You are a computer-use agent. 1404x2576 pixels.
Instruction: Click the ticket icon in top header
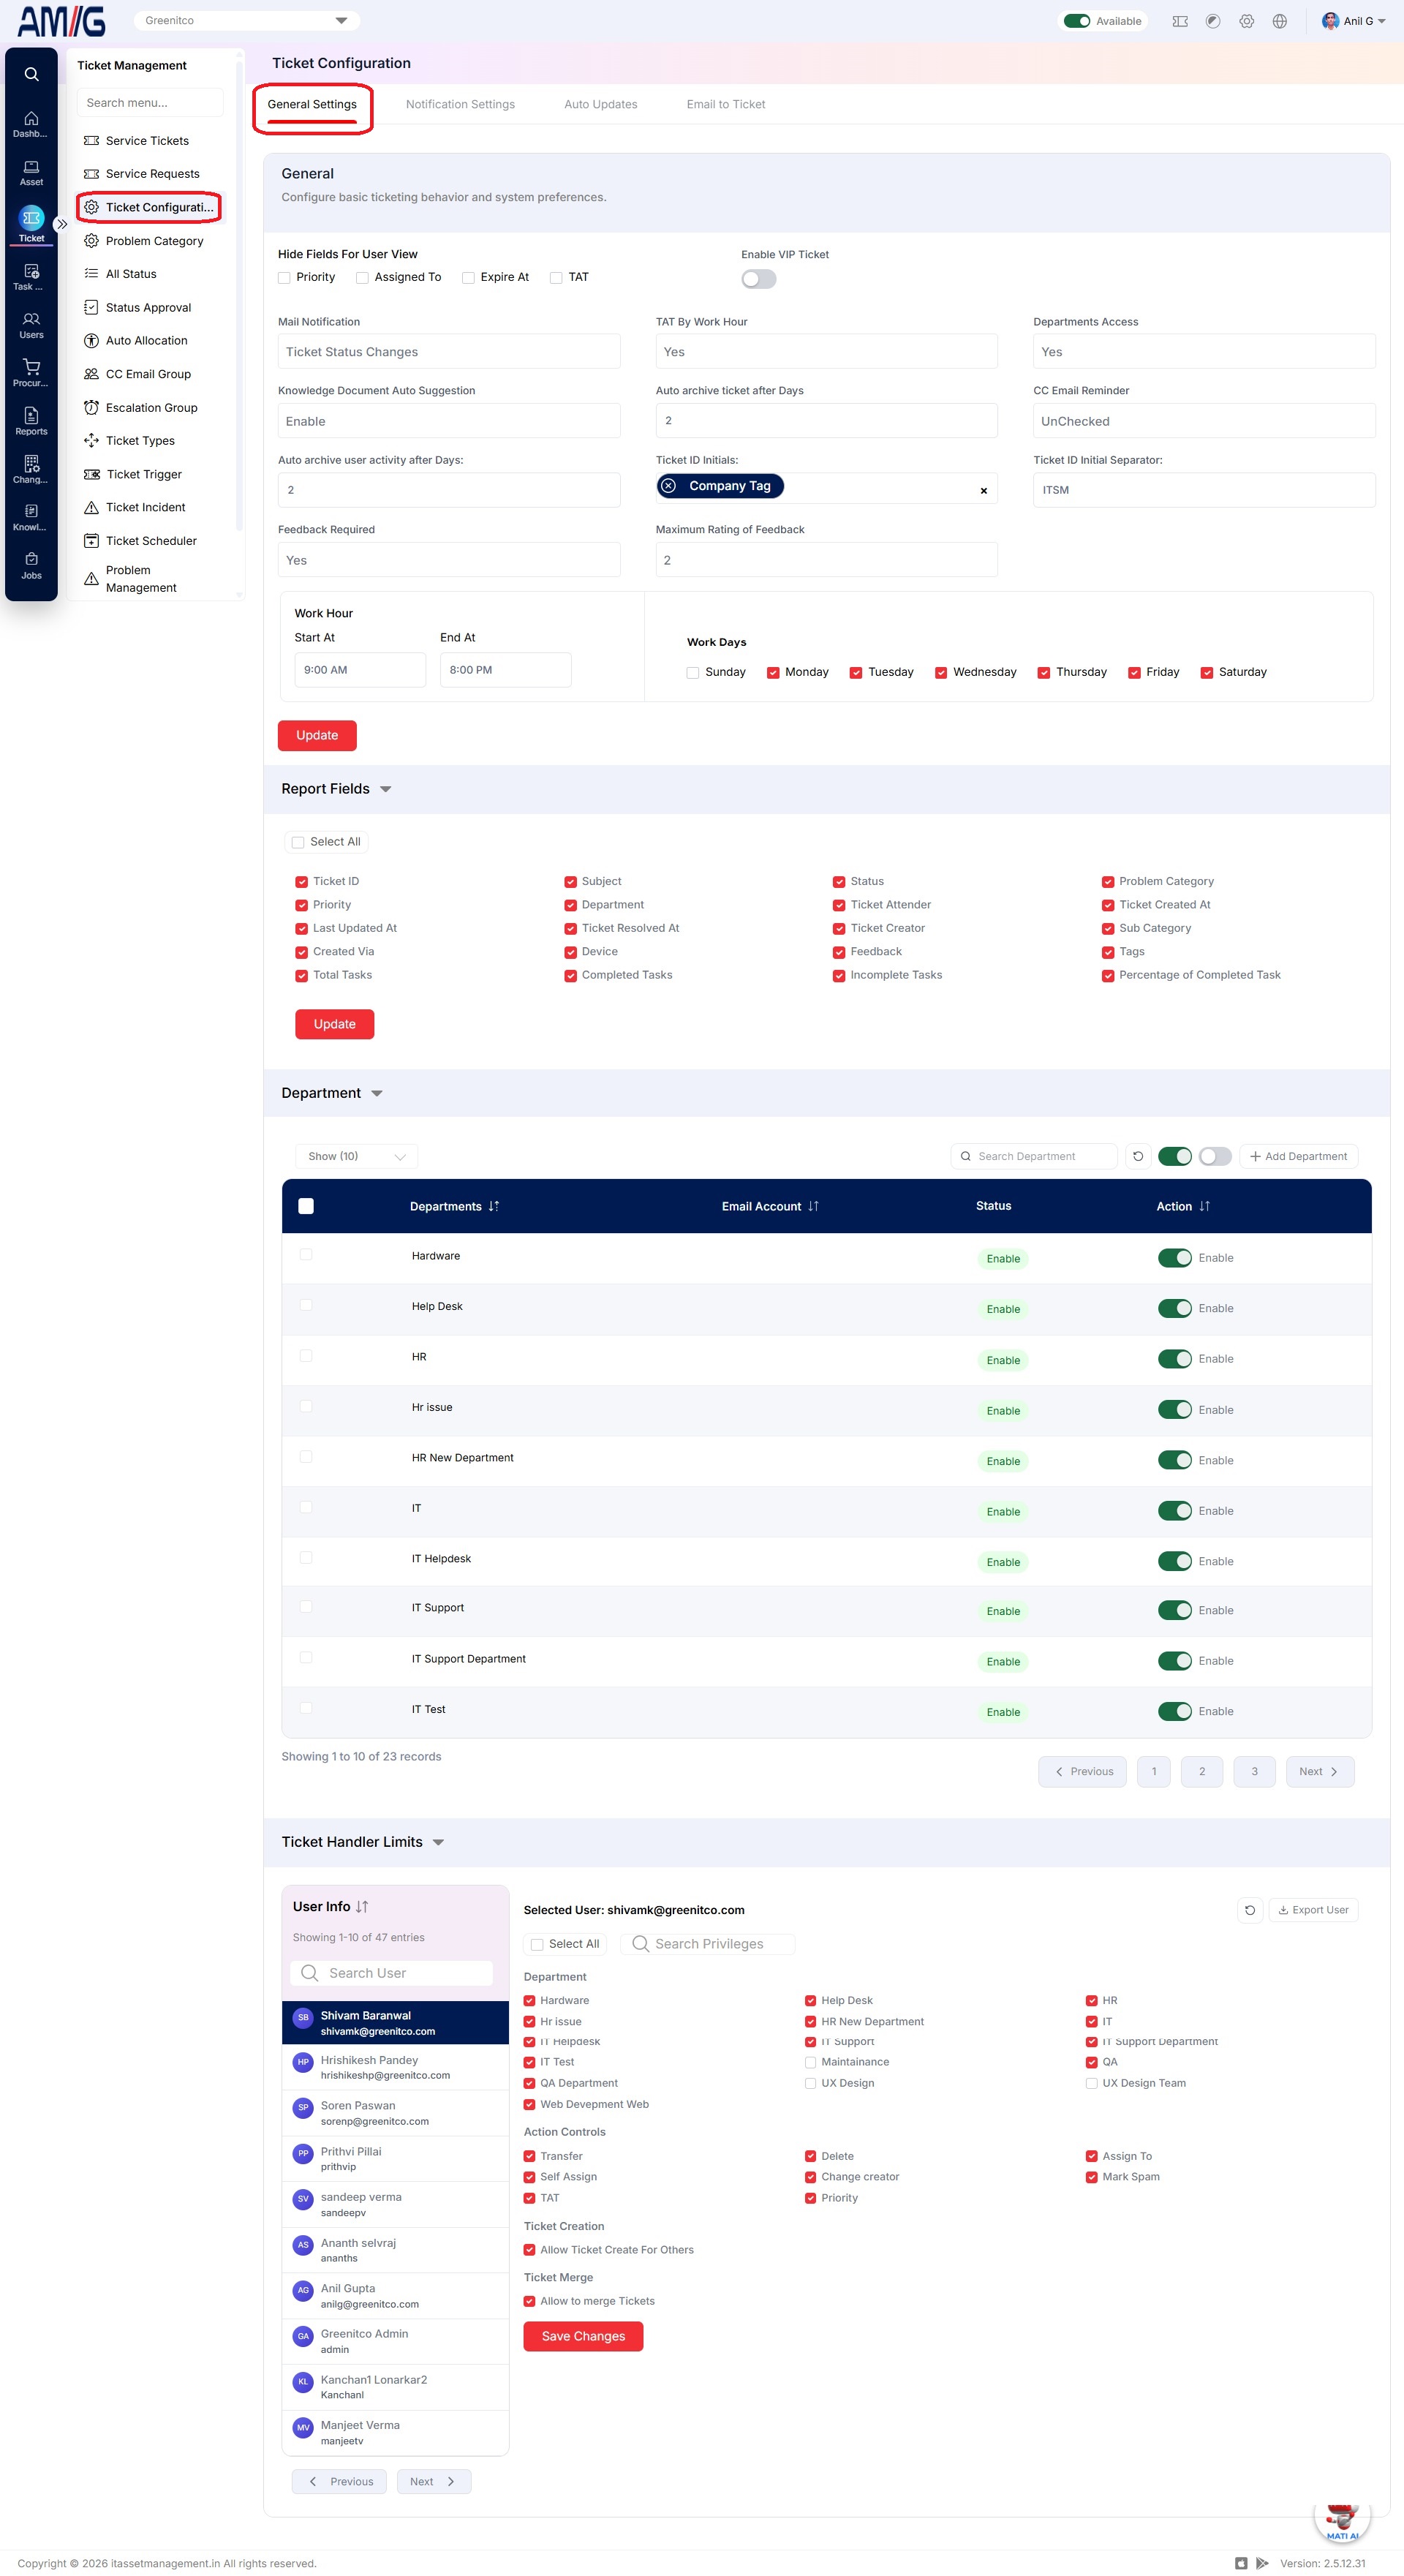pyautogui.click(x=1180, y=21)
